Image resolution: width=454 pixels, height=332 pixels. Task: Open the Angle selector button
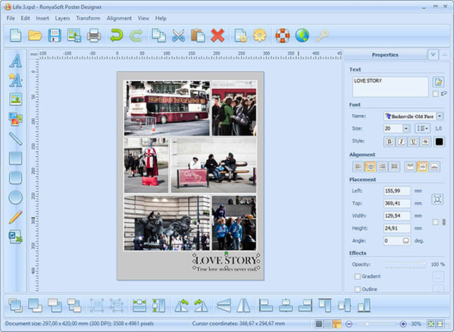tap(406, 240)
